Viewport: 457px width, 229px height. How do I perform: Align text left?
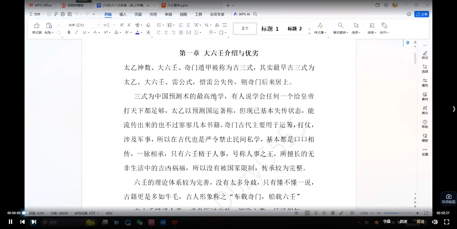click(159, 32)
